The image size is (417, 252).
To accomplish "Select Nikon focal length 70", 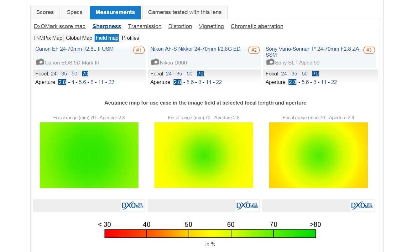I will (201, 74).
